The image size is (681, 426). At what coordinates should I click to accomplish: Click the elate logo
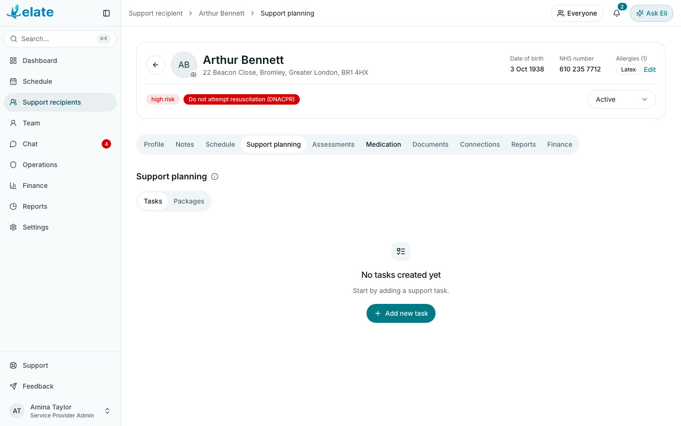(30, 12)
